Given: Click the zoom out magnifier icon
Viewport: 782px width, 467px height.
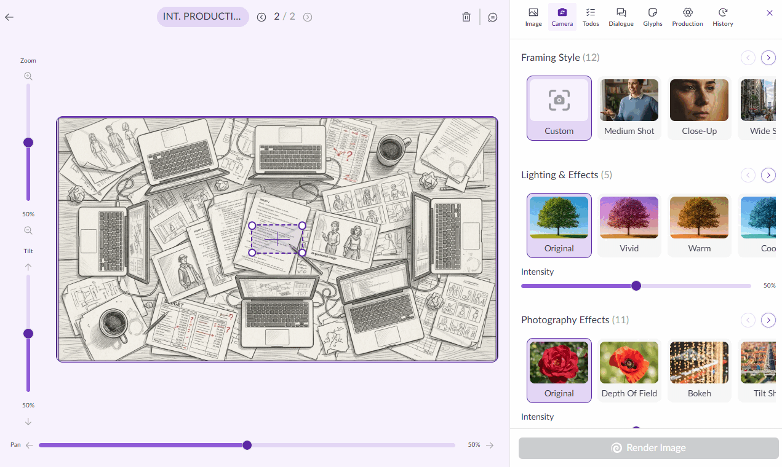Looking at the screenshot, I should 28,230.
